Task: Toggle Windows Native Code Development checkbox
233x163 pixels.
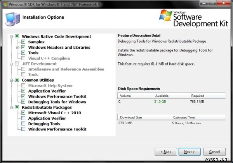Action: point(17,36)
